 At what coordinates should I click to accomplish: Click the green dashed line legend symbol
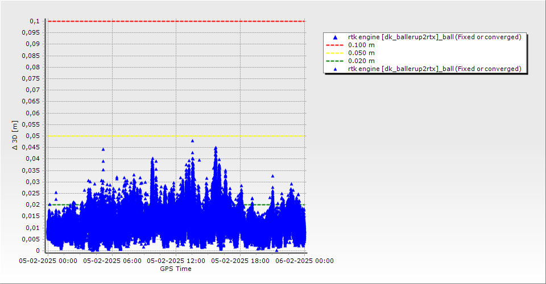pyautogui.click(x=334, y=61)
